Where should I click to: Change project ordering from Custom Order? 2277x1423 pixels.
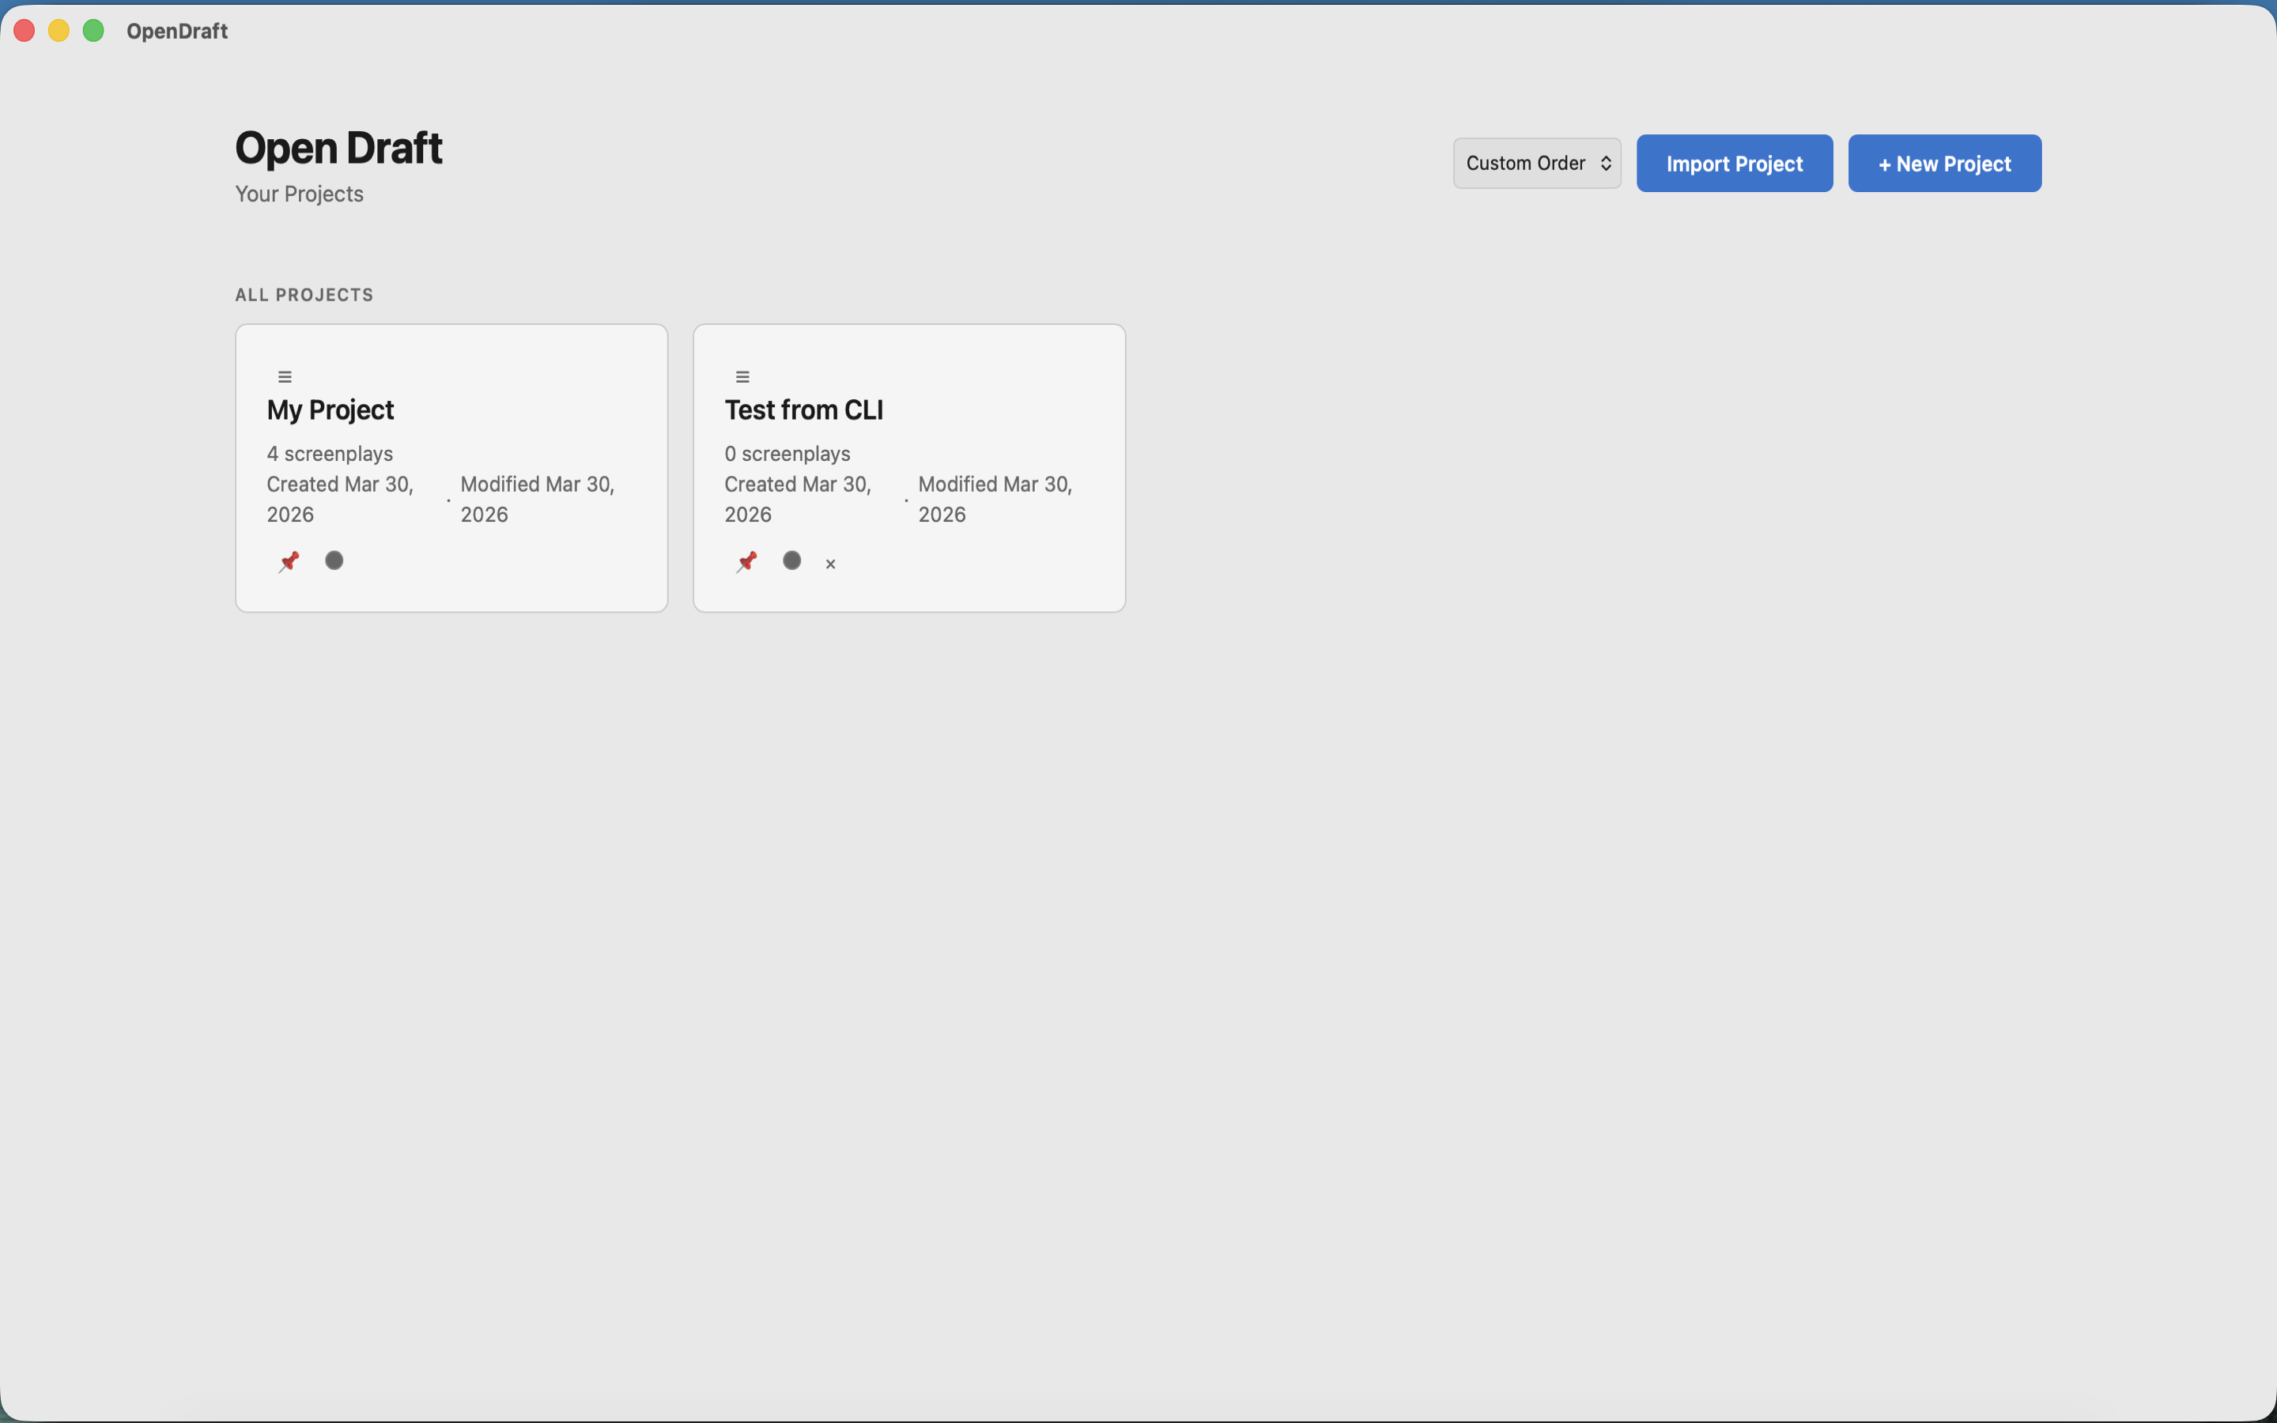1535,163
